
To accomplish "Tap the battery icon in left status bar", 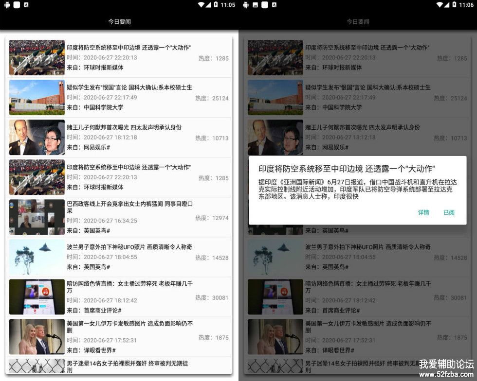I will click(216, 5).
